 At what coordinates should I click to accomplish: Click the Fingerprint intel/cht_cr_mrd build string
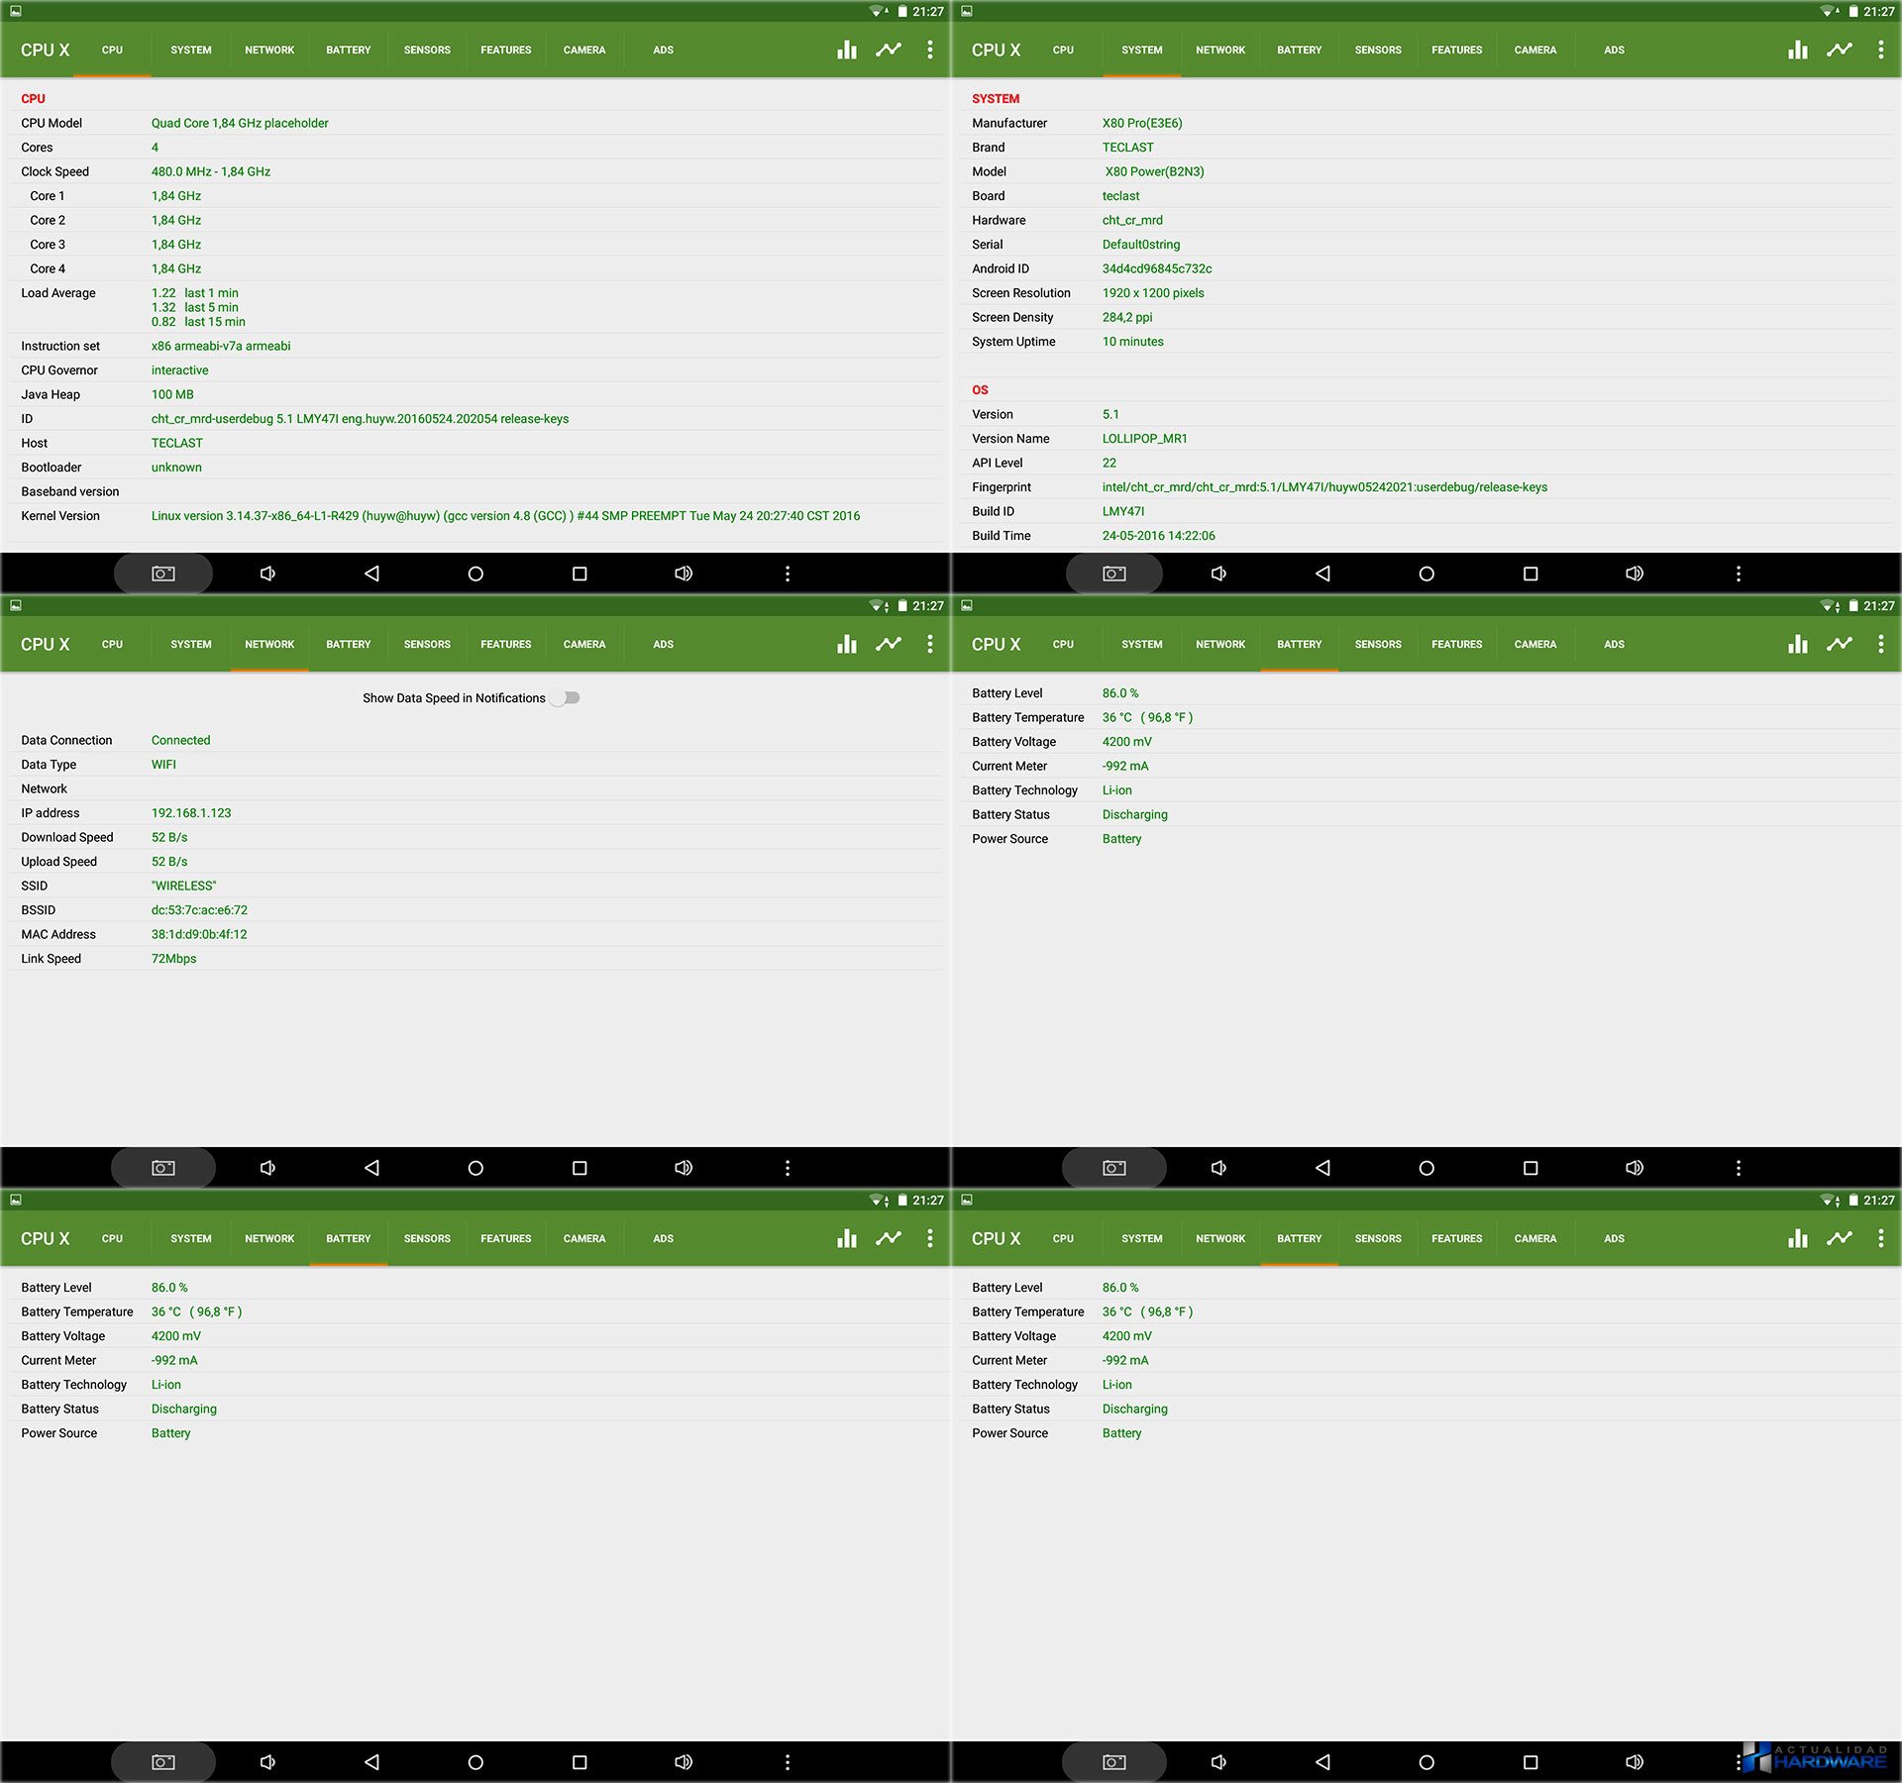(x=1324, y=487)
